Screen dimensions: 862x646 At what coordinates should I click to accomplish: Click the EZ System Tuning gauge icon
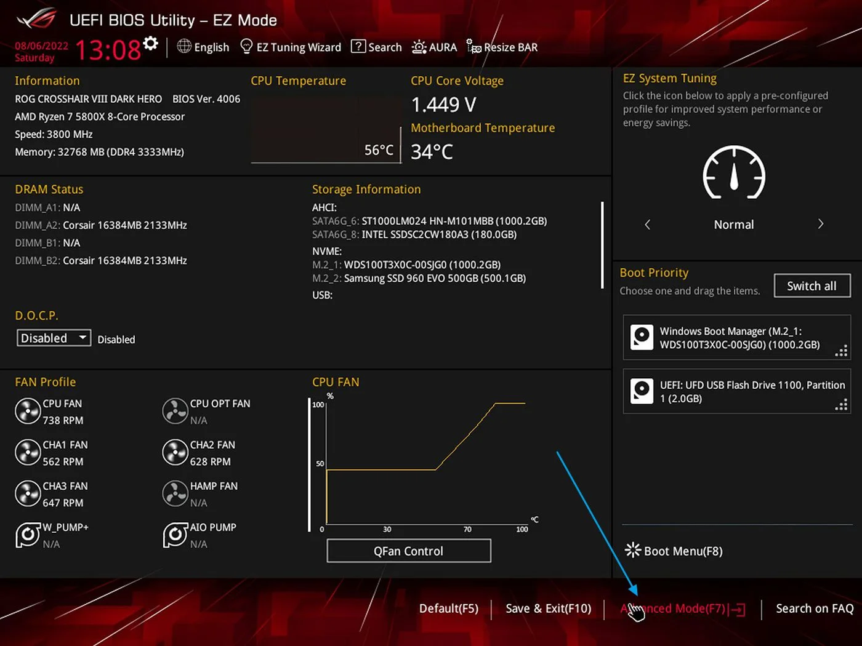(734, 173)
